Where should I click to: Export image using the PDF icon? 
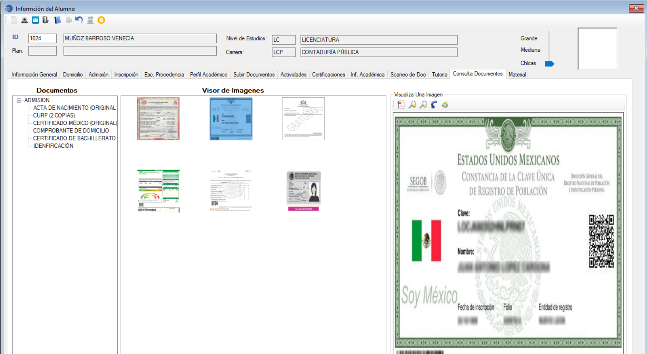click(401, 105)
